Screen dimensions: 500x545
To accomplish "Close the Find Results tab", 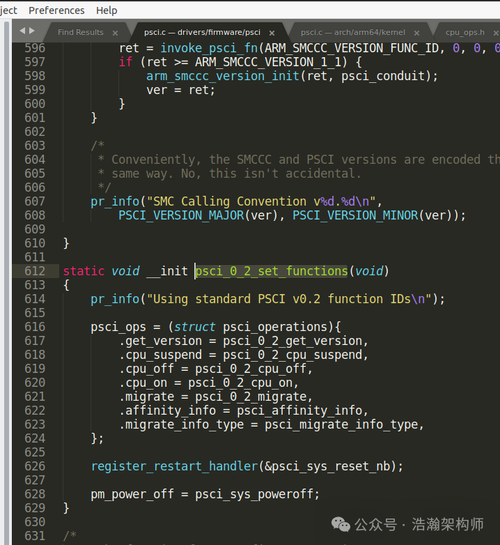I will (116, 33).
